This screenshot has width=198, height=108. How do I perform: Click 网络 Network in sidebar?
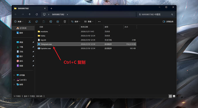click(x=20, y=84)
